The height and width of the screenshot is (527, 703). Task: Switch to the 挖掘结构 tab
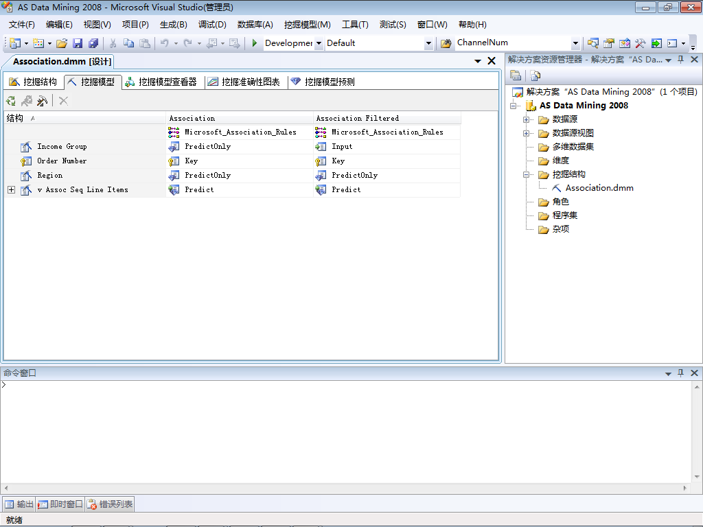[x=33, y=82]
